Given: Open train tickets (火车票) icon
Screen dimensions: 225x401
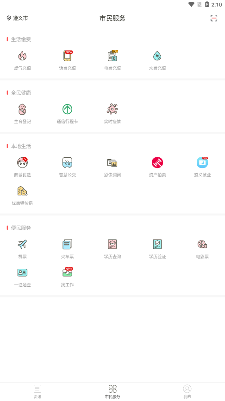Looking at the screenshot, I should click(x=67, y=244).
